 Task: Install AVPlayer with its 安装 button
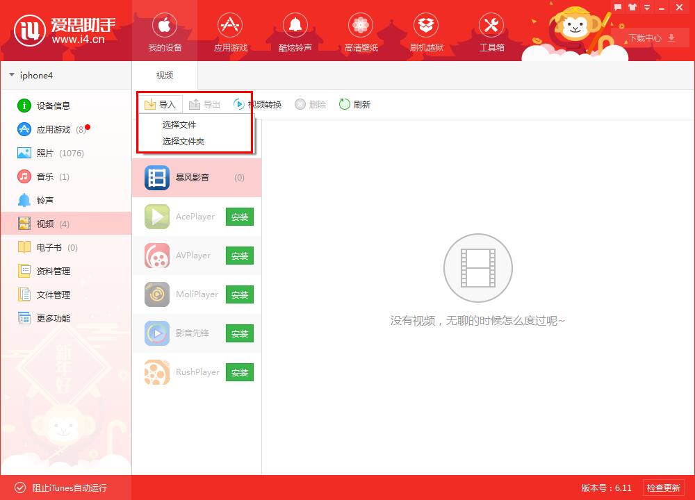[239, 256]
